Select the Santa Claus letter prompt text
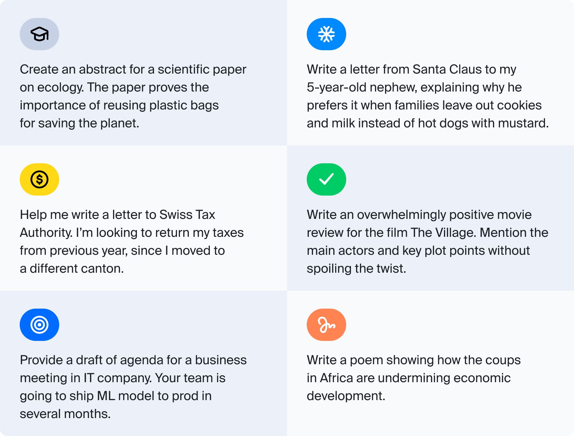574x436 pixels. click(428, 96)
